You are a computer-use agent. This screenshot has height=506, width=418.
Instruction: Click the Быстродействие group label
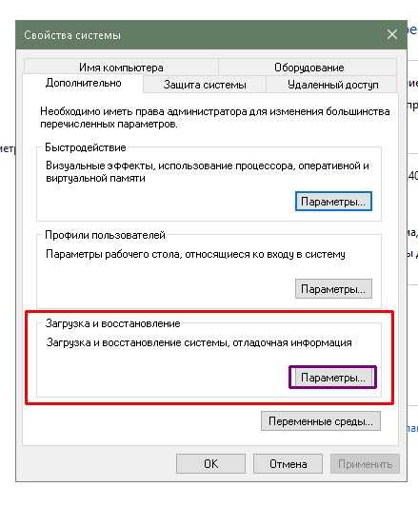[x=86, y=147]
